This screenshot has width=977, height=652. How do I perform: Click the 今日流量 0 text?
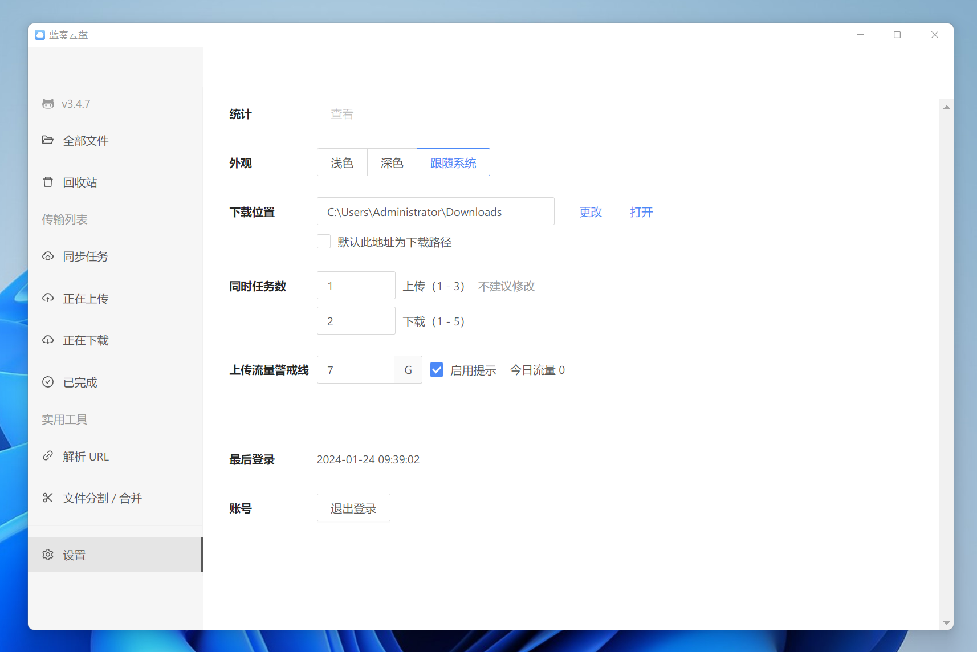coord(538,370)
